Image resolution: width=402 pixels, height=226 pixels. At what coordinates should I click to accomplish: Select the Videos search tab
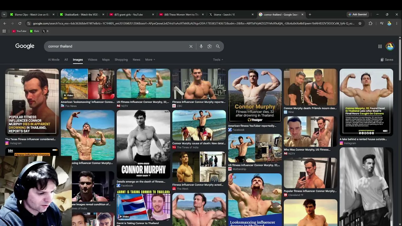(x=92, y=60)
